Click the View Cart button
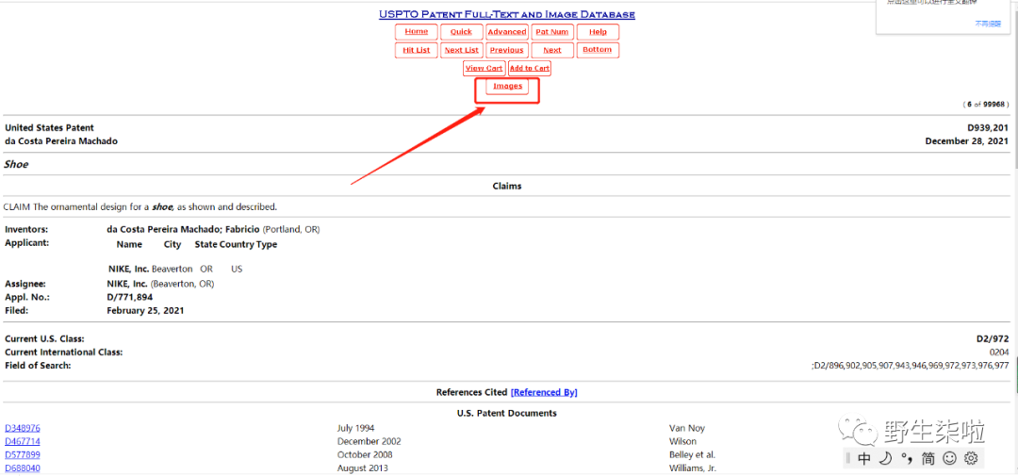The image size is (1018, 476). [484, 68]
